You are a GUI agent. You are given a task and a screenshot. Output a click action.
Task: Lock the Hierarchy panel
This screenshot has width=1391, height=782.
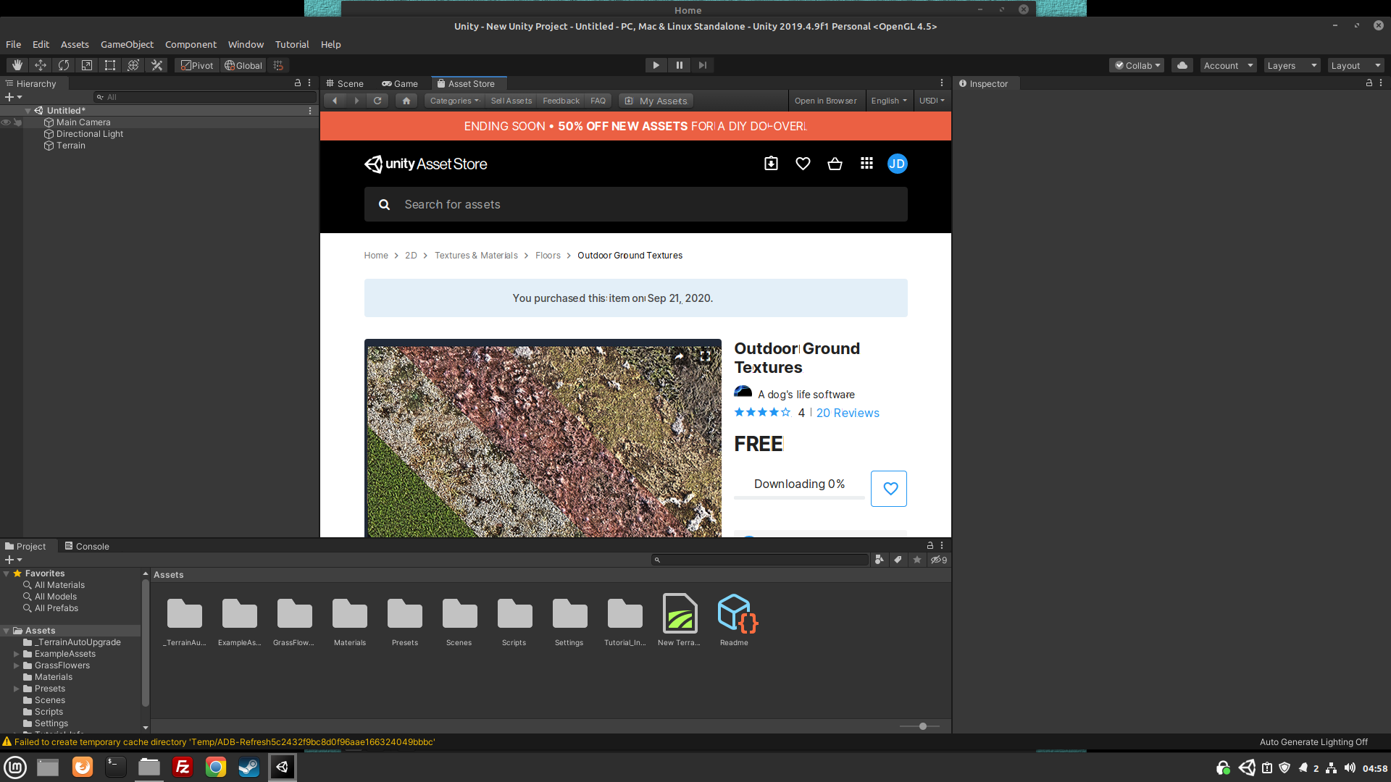pyautogui.click(x=298, y=83)
